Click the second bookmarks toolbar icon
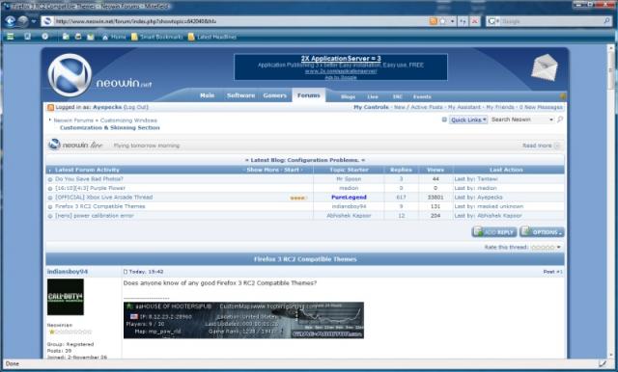618x372 pixels. coord(27,37)
